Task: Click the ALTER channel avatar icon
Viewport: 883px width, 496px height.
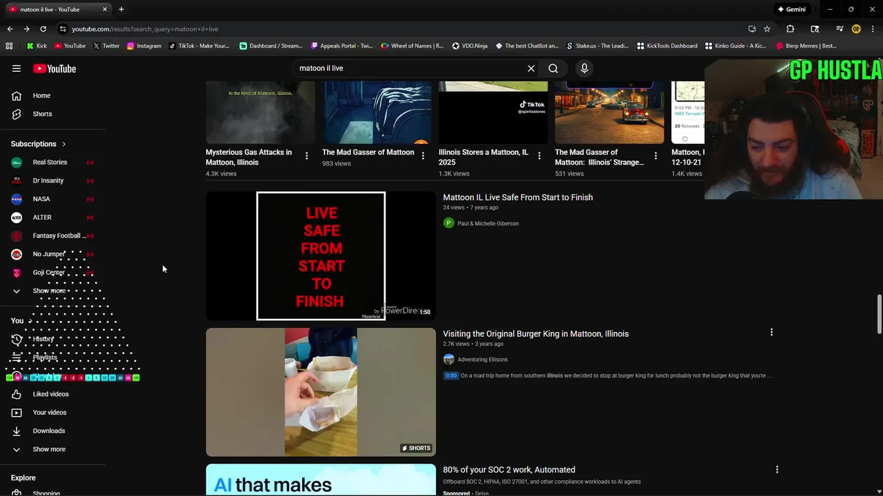Action: (17, 217)
